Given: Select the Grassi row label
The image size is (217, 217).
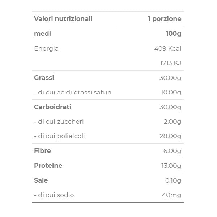Looking at the screenshot, I should (44, 78).
